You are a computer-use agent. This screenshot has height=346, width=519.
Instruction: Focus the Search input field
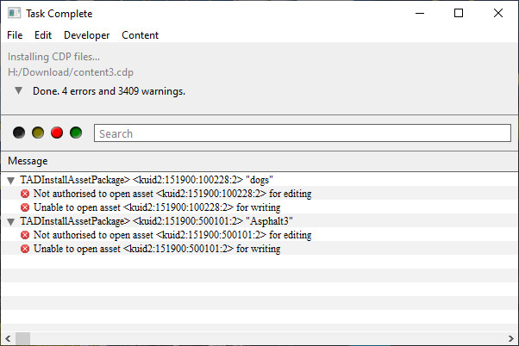coord(303,133)
